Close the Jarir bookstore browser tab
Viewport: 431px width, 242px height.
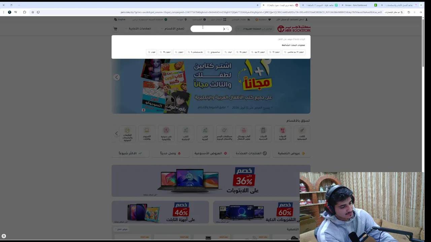[263, 5]
